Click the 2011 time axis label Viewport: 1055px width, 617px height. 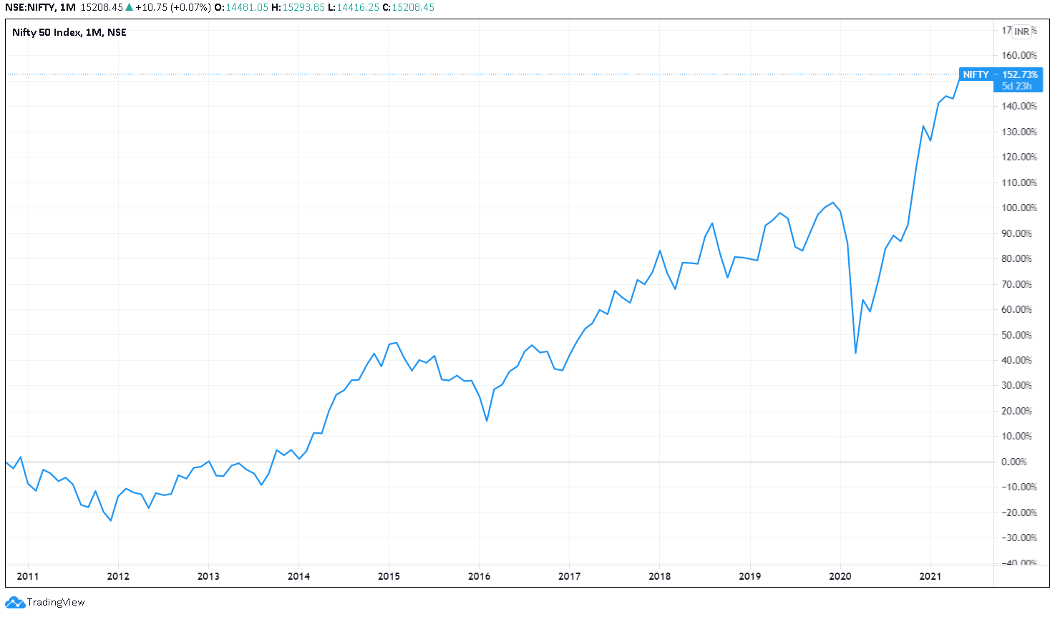pyautogui.click(x=28, y=576)
